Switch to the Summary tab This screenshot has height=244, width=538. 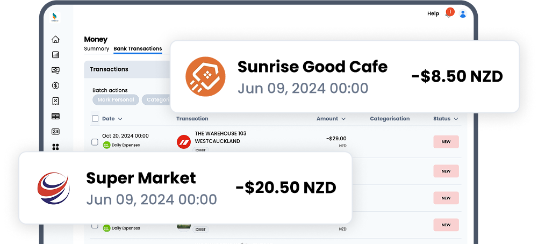(96, 49)
